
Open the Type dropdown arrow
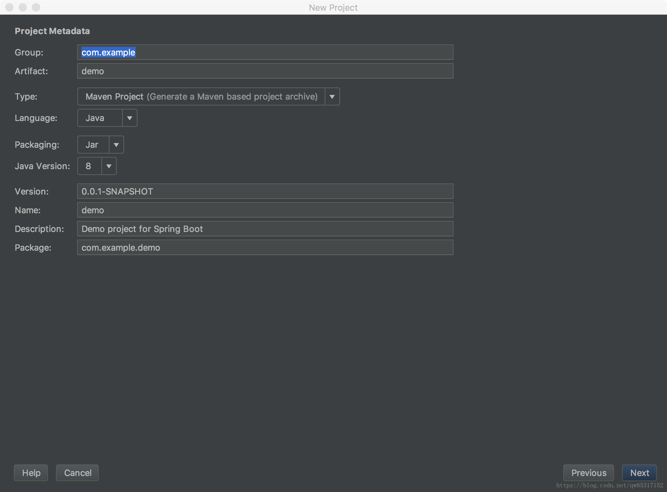tap(332, 97)
